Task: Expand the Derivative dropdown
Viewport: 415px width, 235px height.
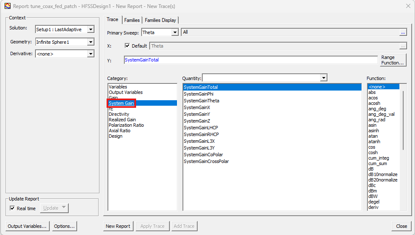Action: click(90, 54)
